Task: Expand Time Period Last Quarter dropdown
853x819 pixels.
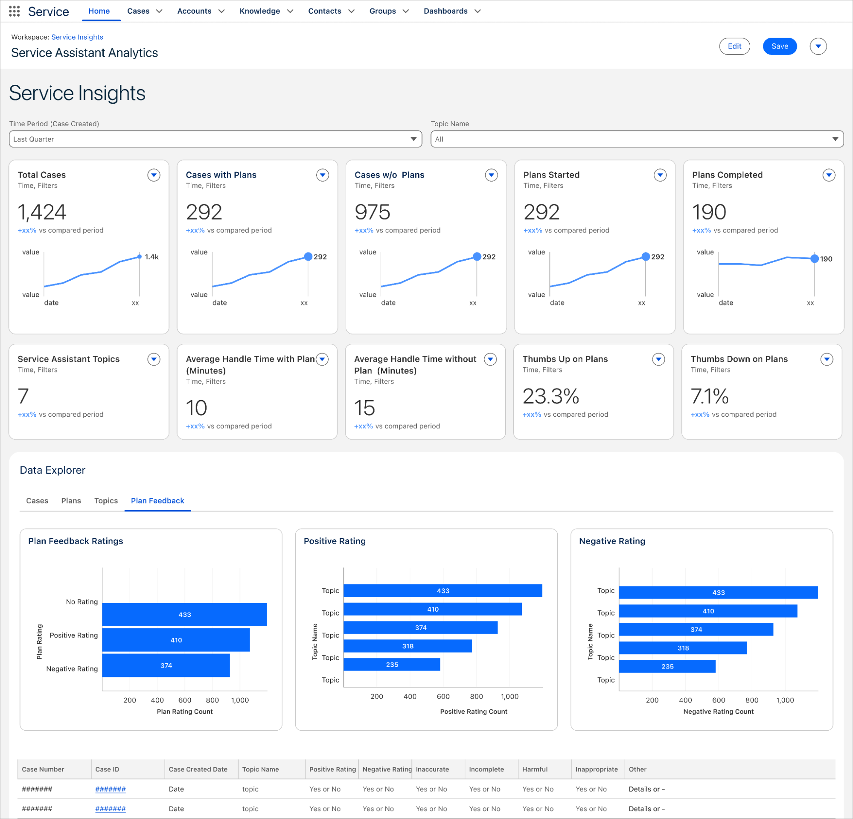Action: (x=215, y=139)
